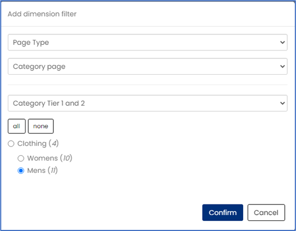Click the Mens label text
The width and height of the screenshot is (296, 231).
pyautogui.click(x=36, y=171)
